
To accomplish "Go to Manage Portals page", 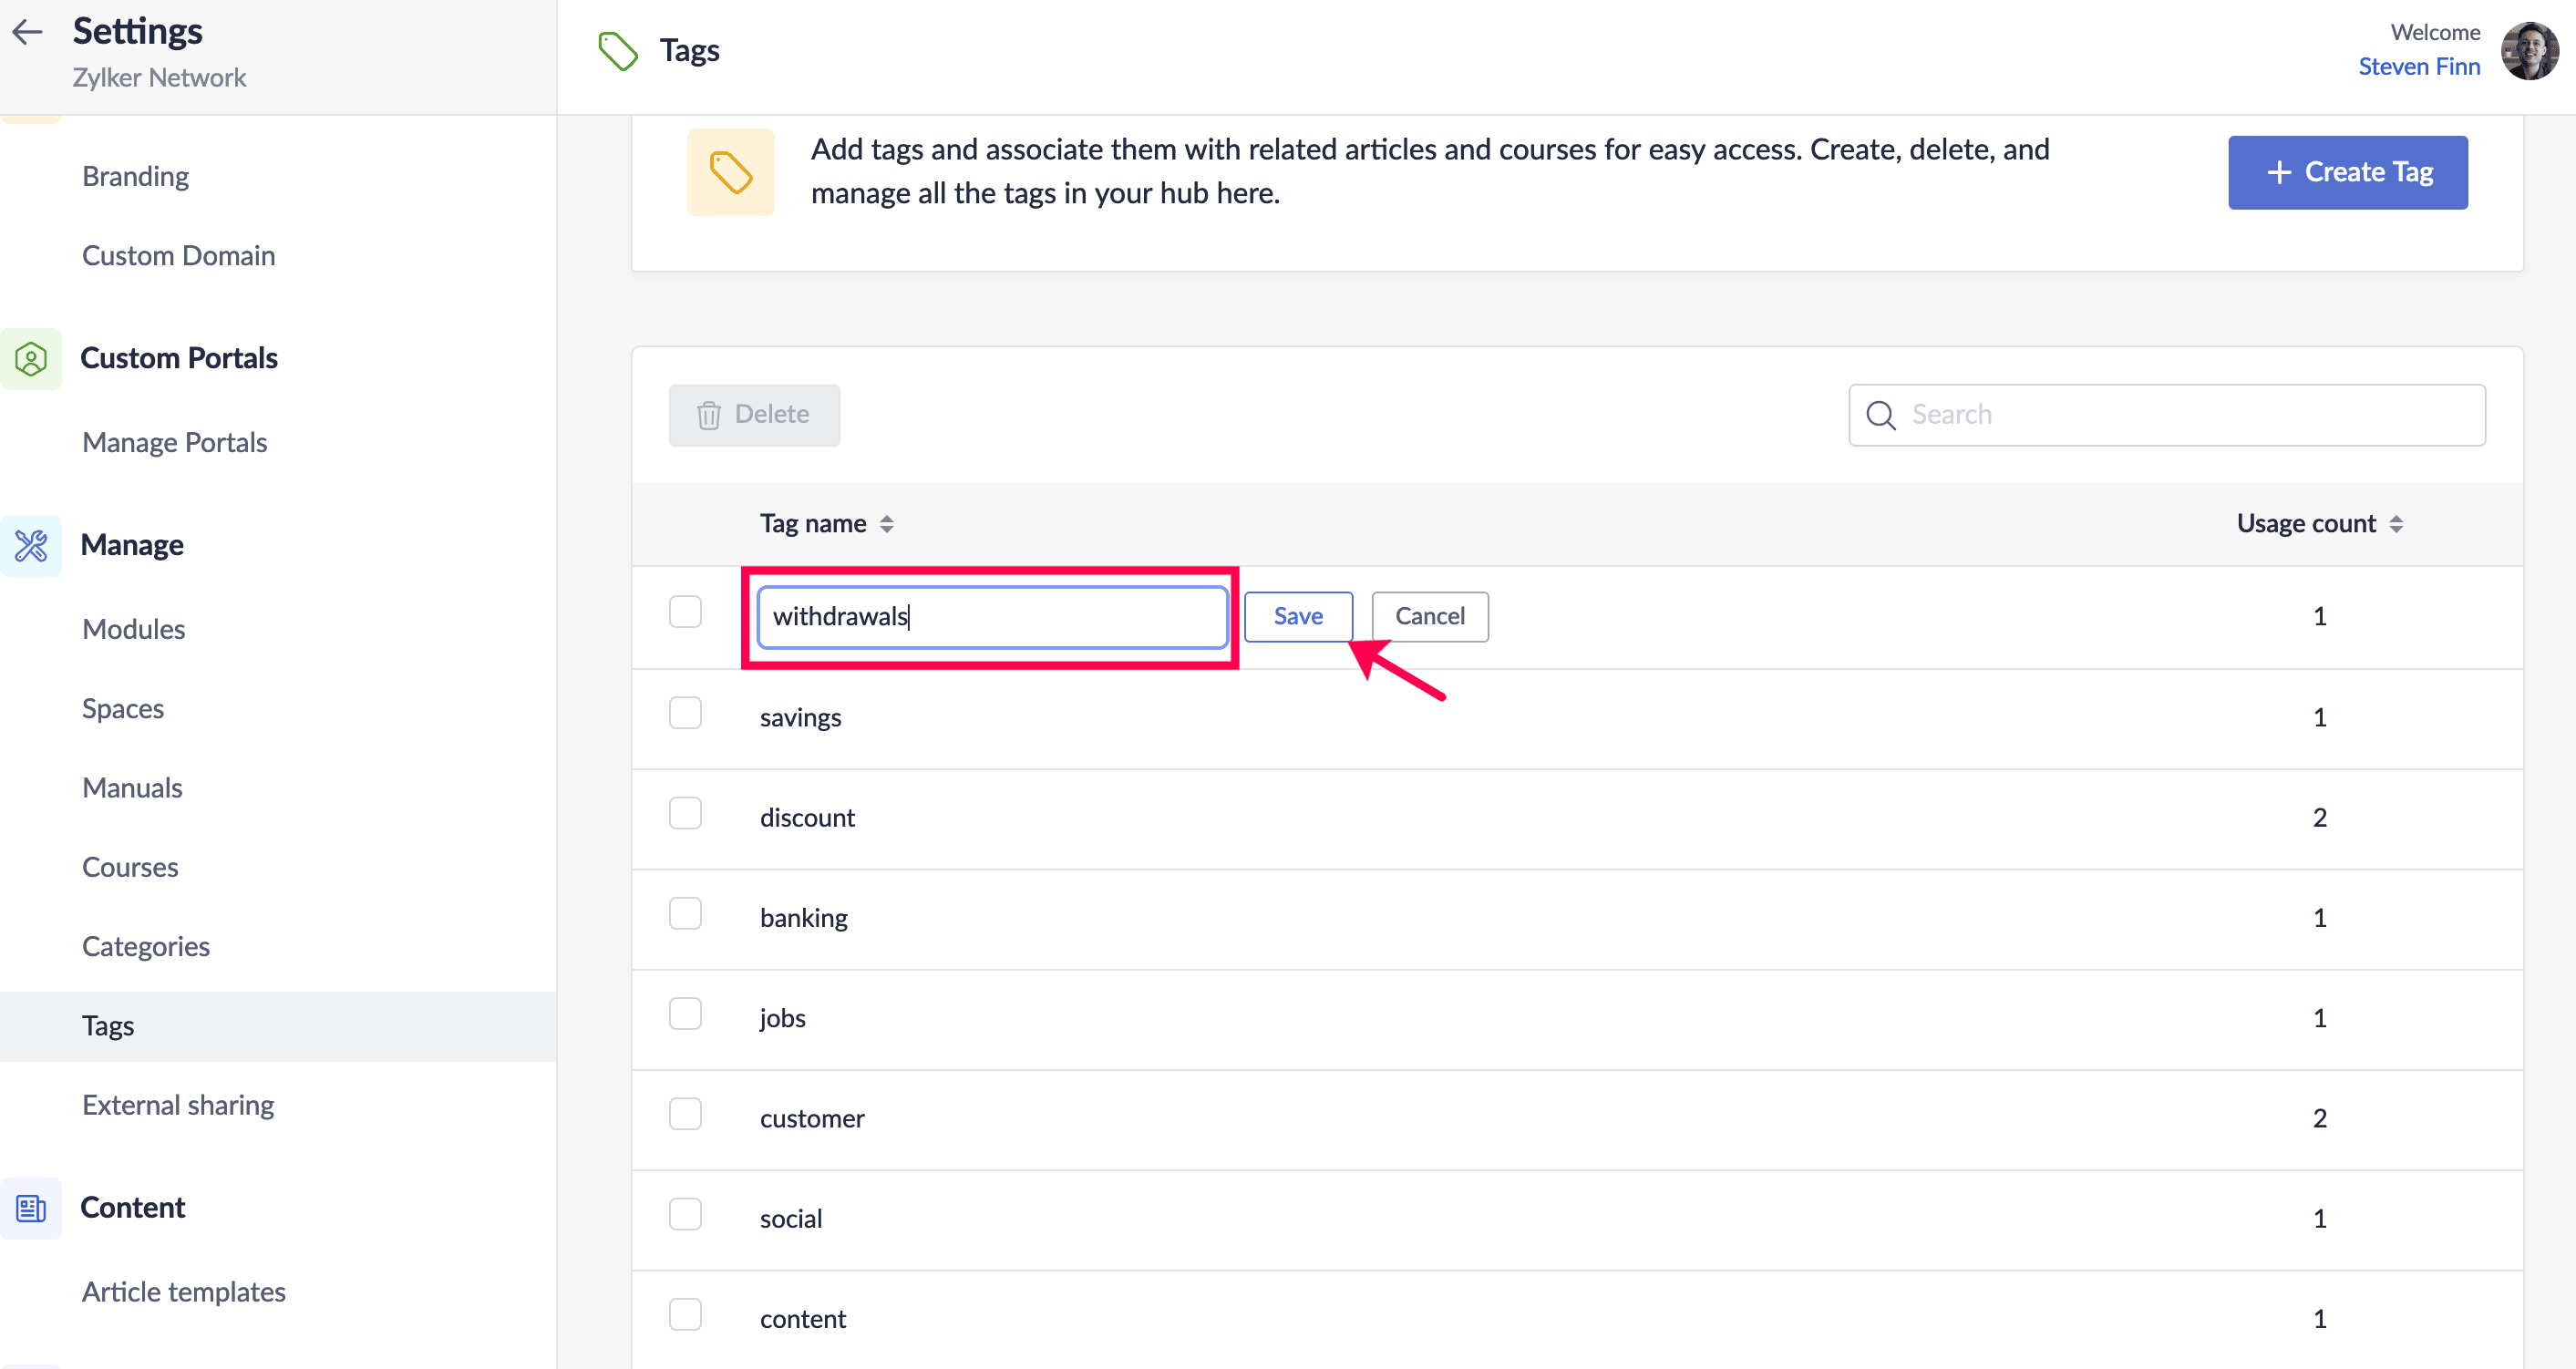I will (x=174, y=442).
